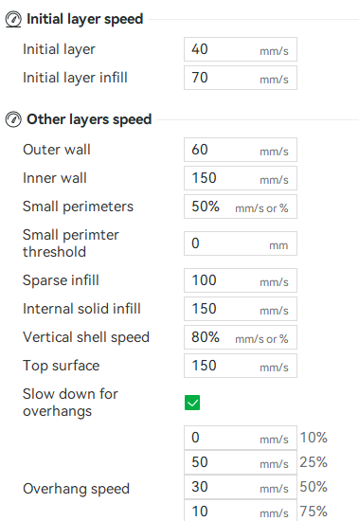The width and height of the screenshot is (359, 521).
Task: Edit the Vertical shell speed field
Action: (241, 337)
